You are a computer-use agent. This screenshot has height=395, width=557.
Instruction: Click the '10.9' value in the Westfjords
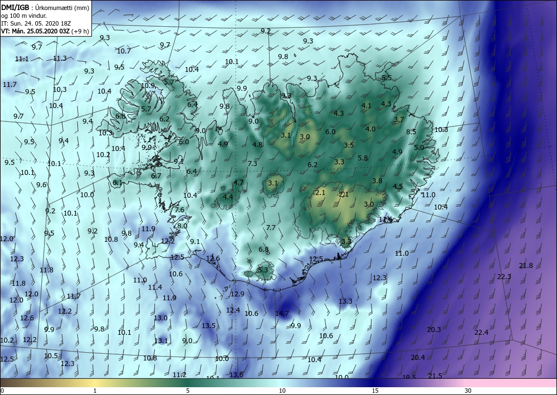[148, 86]
